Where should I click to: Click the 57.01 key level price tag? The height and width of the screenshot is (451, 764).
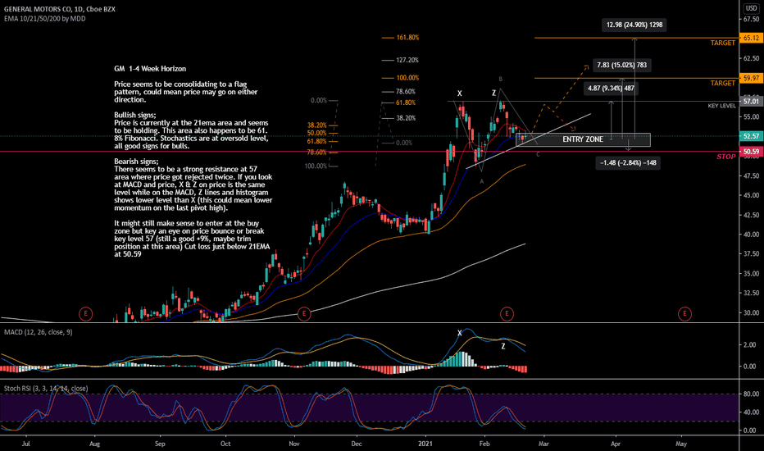(x=751, y=102)
